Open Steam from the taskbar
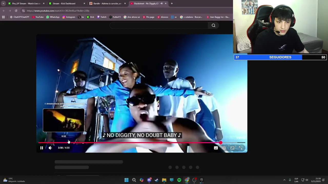The image size is (328, 184). [x=157, y=180]
